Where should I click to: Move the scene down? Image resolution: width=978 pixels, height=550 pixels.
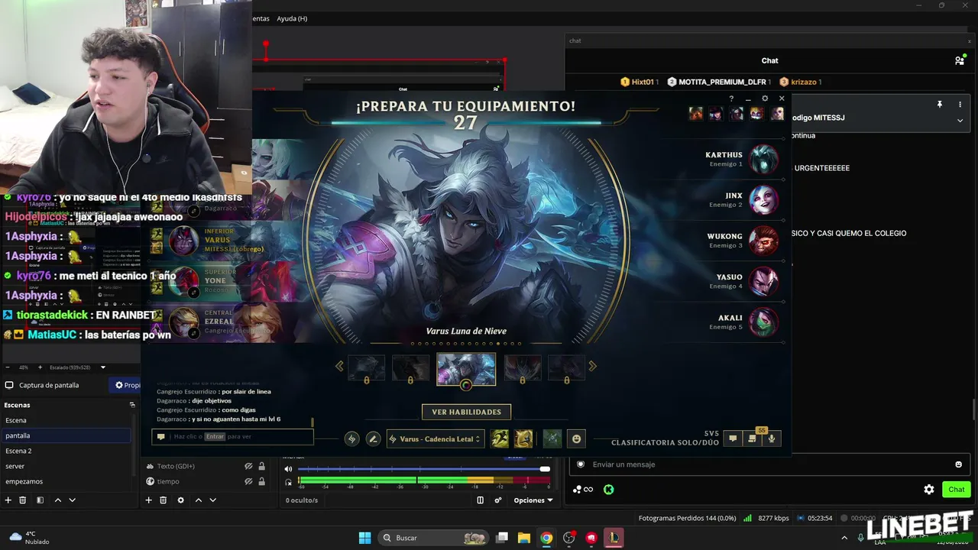point(73,500)
